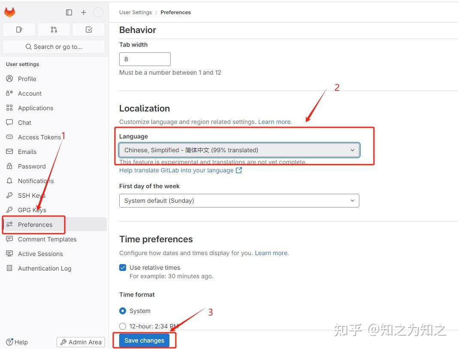Click the Tab width input field
The image size is (458, 349).
(x=145, y=59)
